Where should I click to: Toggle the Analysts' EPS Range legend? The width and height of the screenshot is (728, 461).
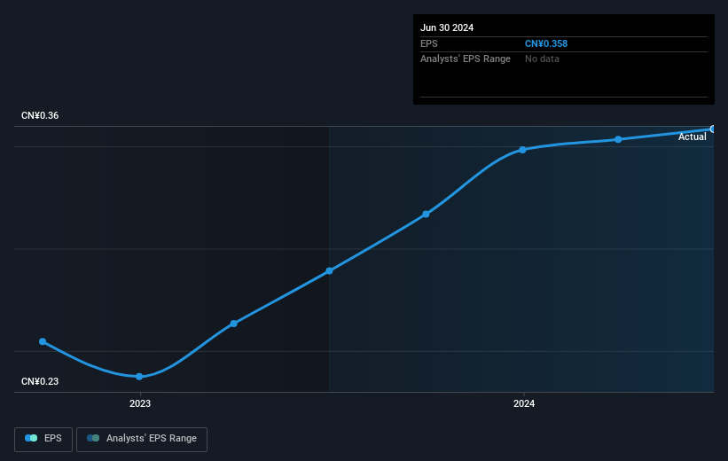click(142, 439)
